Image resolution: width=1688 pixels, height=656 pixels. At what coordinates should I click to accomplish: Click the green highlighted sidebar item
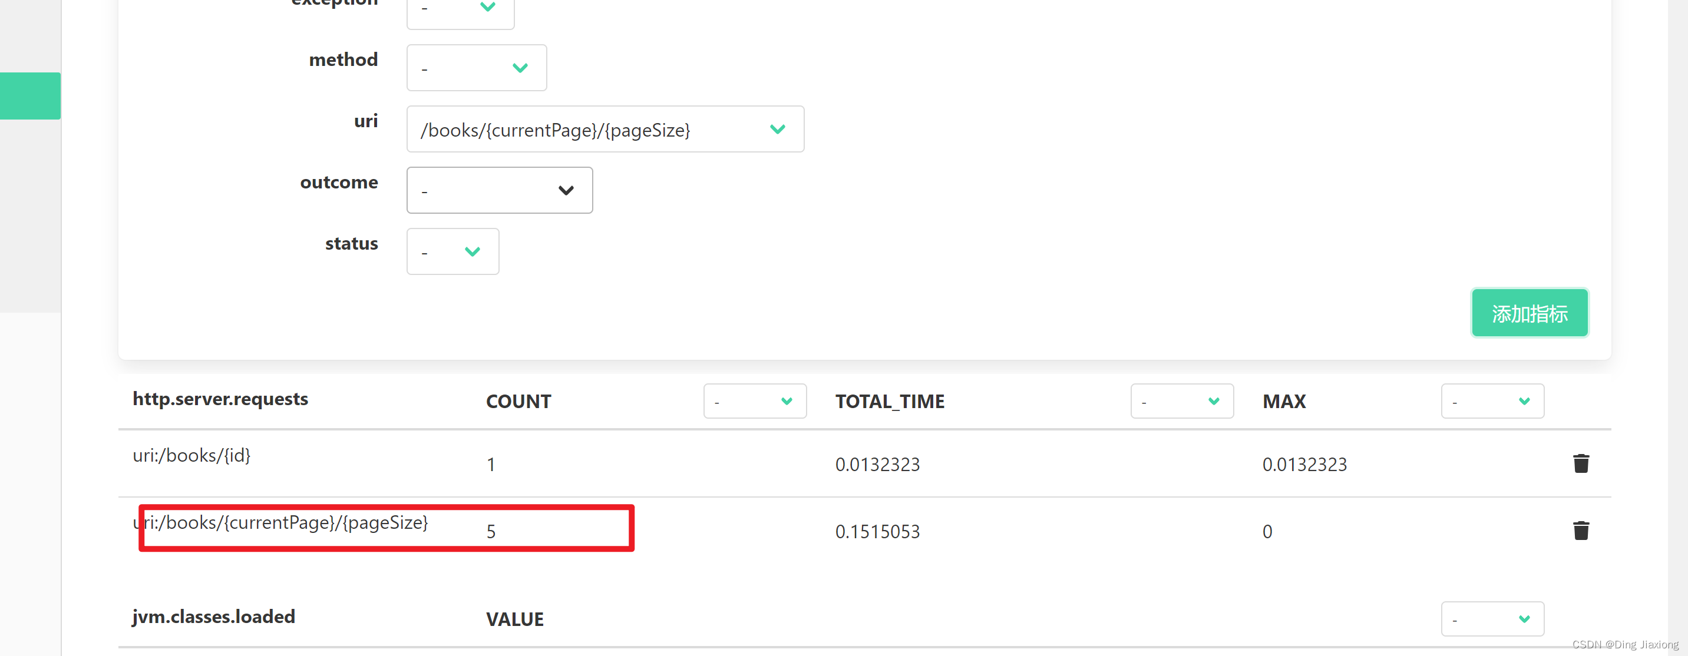pyautogui.click(x=30, y=96)
